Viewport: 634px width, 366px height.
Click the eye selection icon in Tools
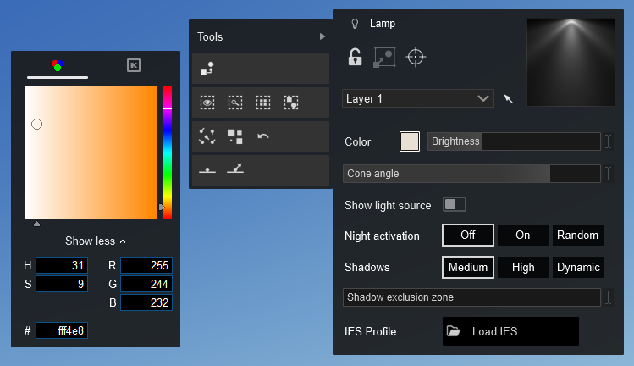pyautogui.click(x=207, y=103)
